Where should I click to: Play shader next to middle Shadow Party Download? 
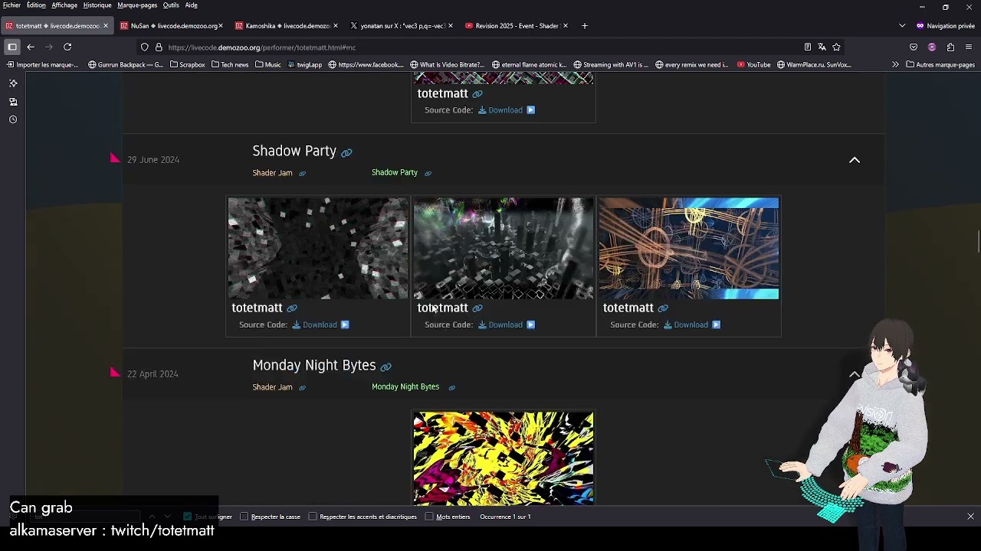tap(530, 324)
